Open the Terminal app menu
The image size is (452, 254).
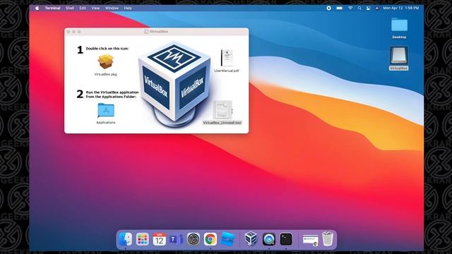pyautogui.click(x=52, y=8)
